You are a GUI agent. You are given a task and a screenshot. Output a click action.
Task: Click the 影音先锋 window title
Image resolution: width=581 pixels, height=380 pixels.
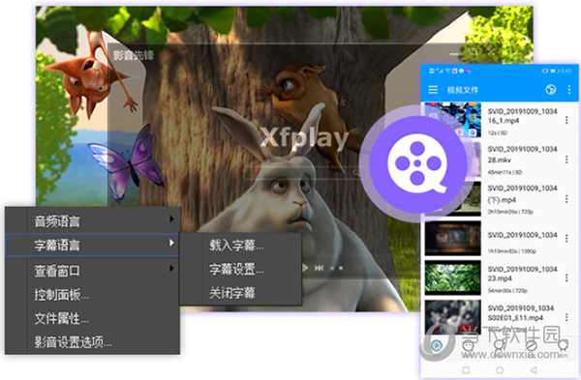[134, 55]
